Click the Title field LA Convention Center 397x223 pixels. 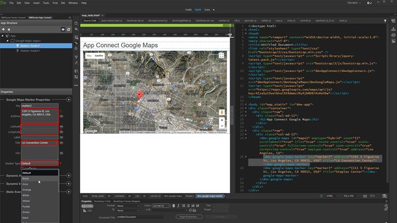[x=40, y=143]
